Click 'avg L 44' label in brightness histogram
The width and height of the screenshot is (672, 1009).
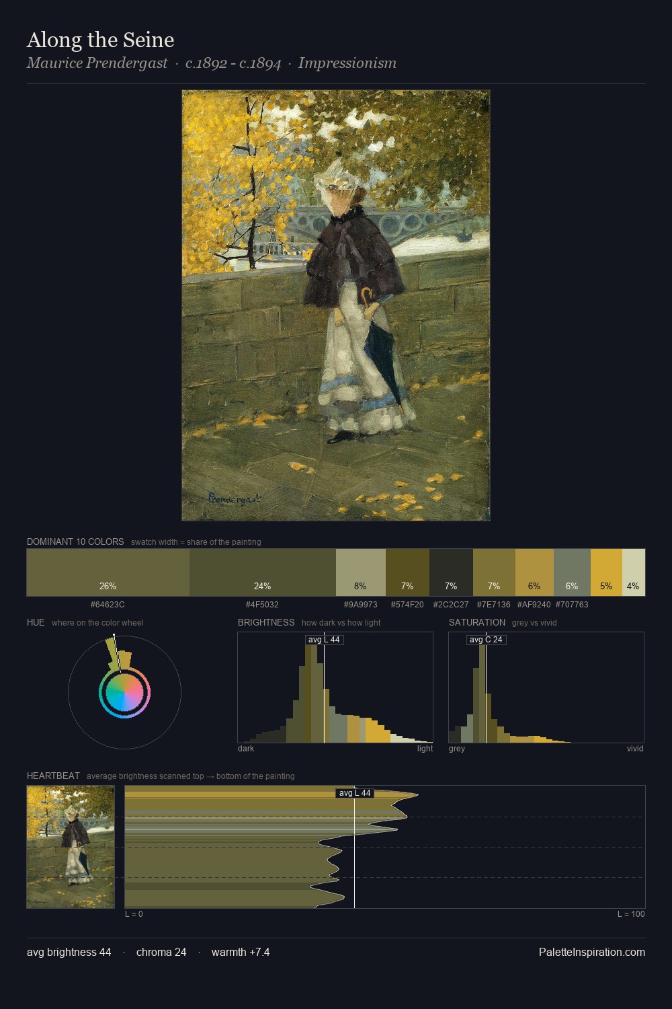324,640
